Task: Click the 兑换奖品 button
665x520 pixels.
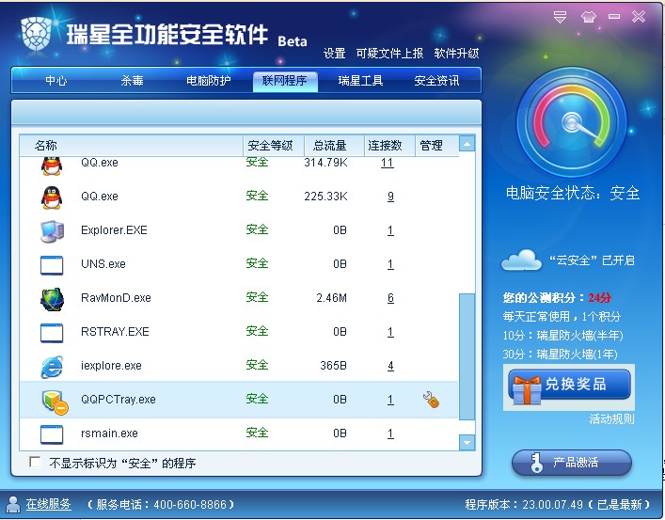Action: [x=569, y=385]
